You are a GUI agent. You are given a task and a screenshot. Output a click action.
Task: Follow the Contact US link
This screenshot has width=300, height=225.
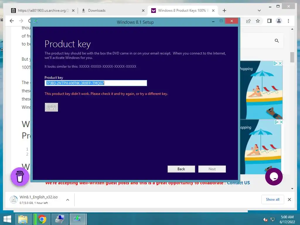(238, 183)
